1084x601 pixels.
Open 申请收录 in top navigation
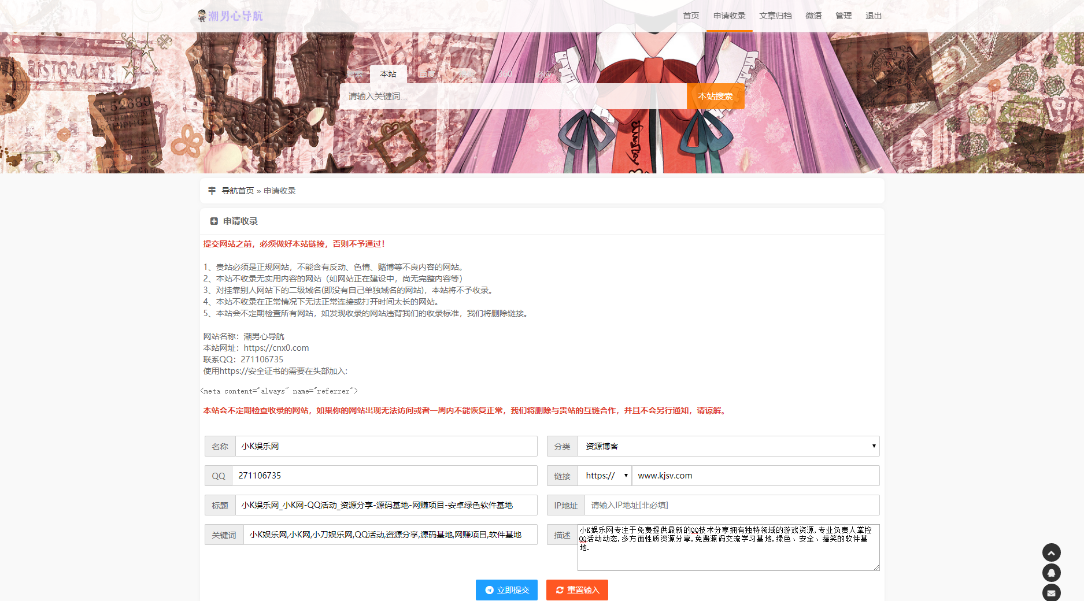pyautogui.click(x=729, y=16)
